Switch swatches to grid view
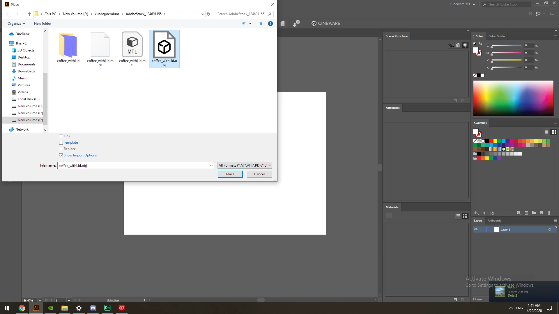559x314 pixels. (553, 132)
